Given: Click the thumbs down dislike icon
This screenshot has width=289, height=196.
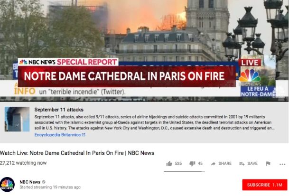Looking at the screenshot, I should pos(192,164).
